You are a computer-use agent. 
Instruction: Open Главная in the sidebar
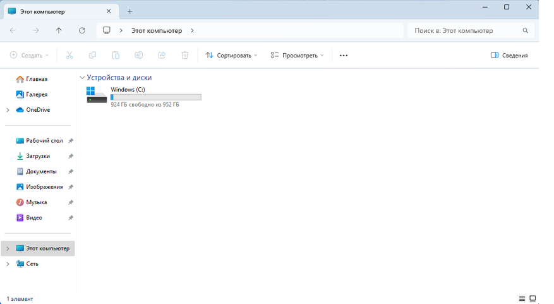point(37,79)
